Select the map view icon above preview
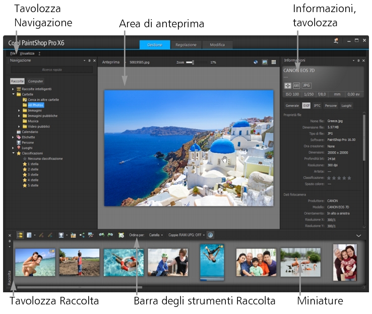The height and width of the screenshot is (314, 372). [256, 62]
